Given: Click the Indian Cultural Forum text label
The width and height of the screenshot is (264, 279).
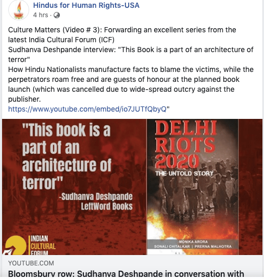Looking at the screenshot, I should click(43, 245).
